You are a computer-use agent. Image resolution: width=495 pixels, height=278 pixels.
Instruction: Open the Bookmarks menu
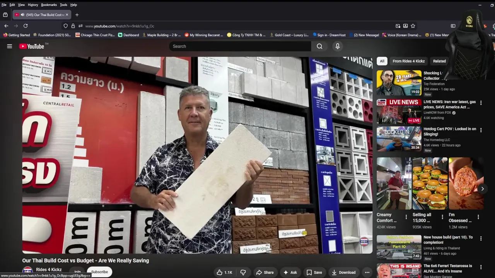coord(49,5)
